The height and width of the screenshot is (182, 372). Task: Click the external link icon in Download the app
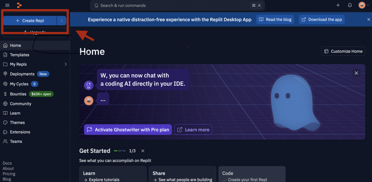pyautogui.click(x=304, y=20)
